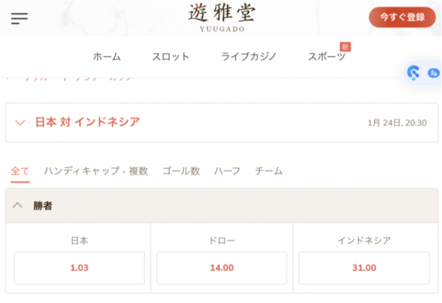Select the 日本 odds 1.03

tap(80, 268)
